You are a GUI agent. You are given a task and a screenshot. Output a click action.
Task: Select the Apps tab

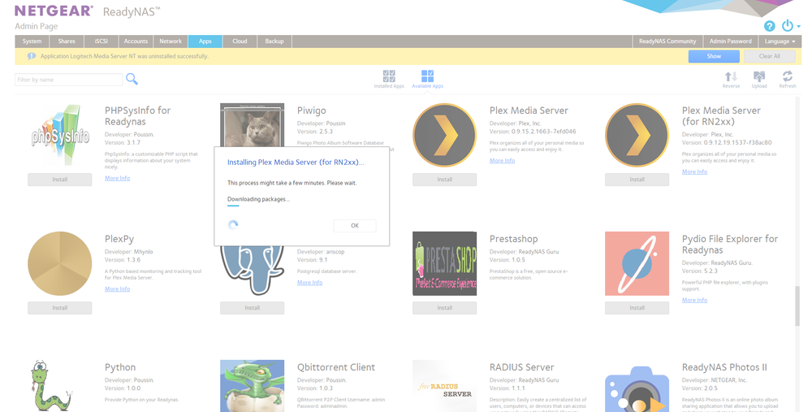pyautogui.click(x=205, y=41)
